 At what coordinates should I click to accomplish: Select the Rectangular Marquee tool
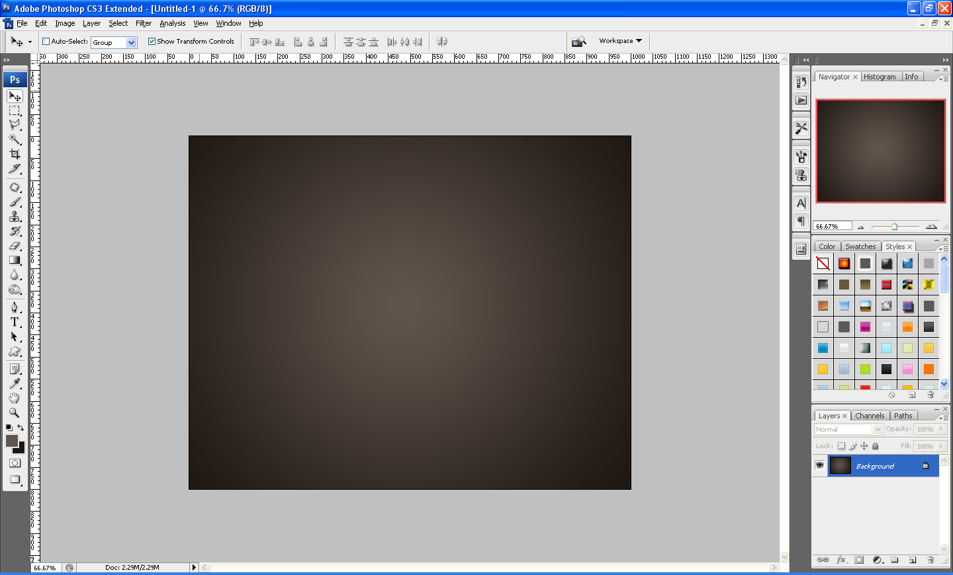pyautogui.click(x=15, y=110)
